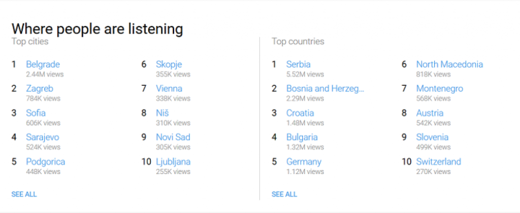Image resolution: width=520 pixels, height=213 pixels.
Task: Open Serbia in top countries
Action: tap(298, 64)
